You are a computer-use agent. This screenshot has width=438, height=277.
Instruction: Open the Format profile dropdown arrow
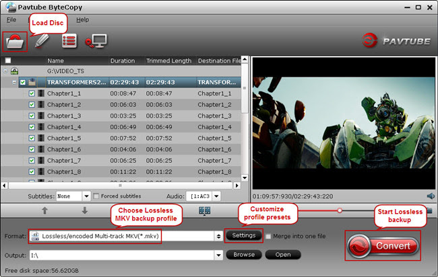coord(218,236)
